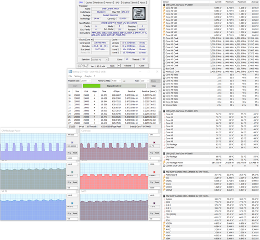Image resolution: width=260 pixels, height=240 pixels.
Task: Click the lightning icon beside CPU Package Power row
Action: pos(164,163)
